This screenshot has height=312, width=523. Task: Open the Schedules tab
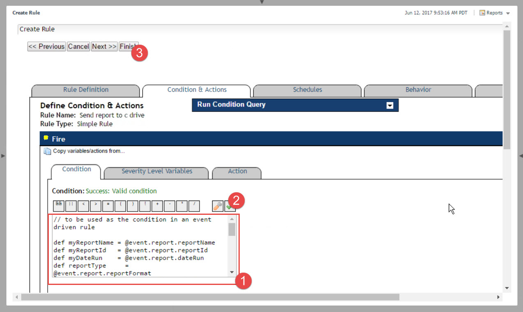point(307,90)
